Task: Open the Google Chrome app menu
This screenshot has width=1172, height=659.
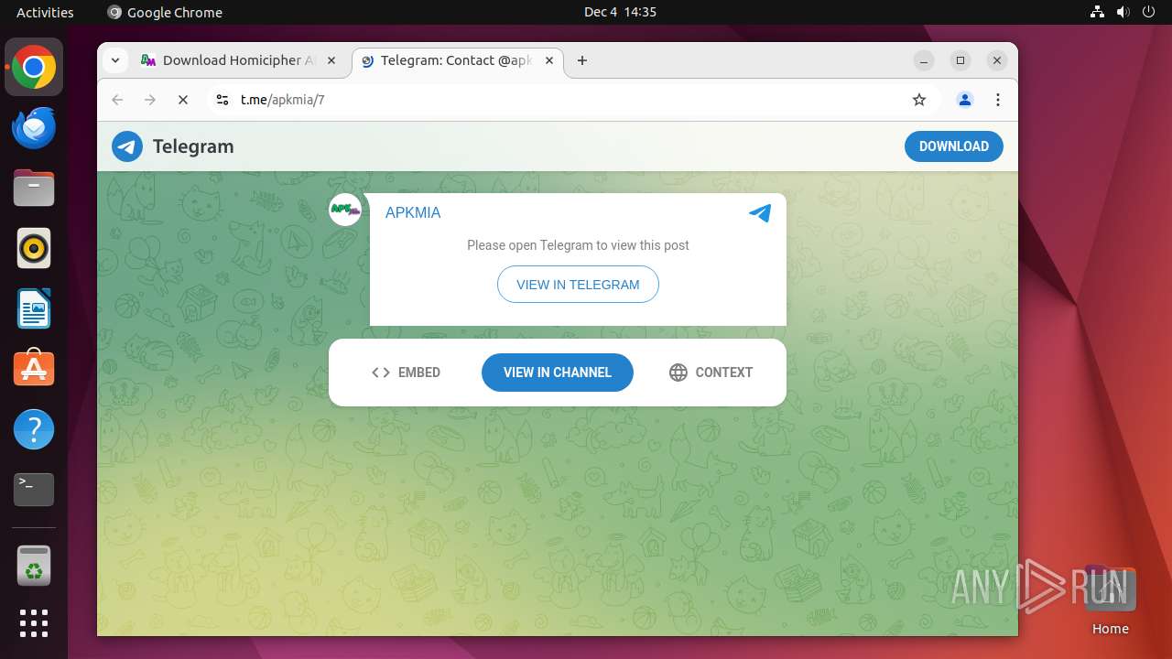Action: coord(165,12)
